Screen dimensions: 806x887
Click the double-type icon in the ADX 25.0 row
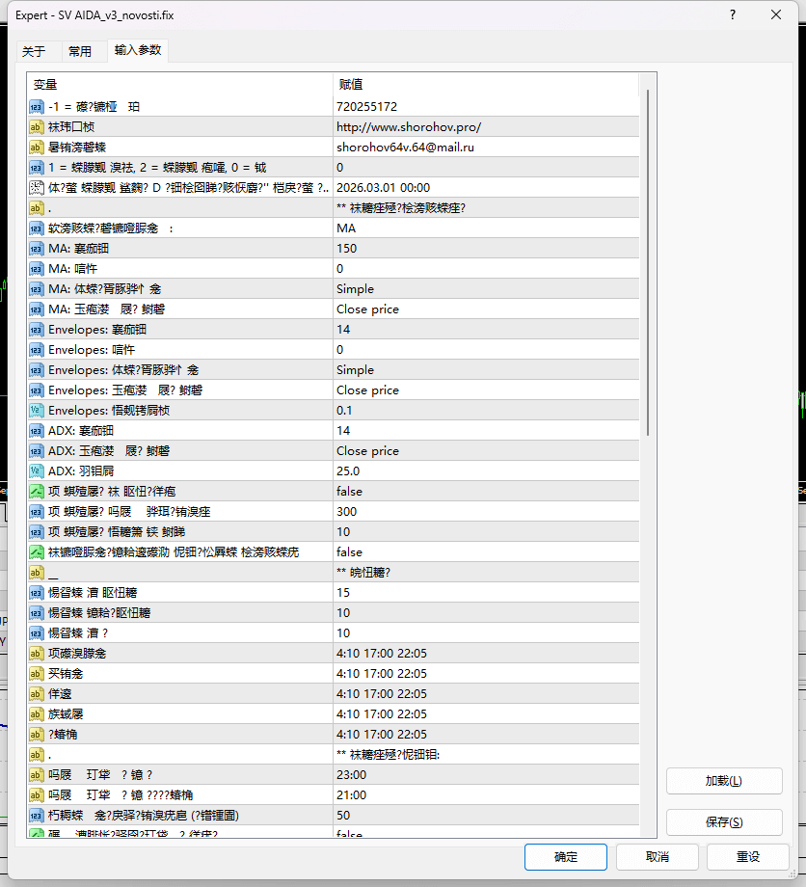tap(37, 471)
